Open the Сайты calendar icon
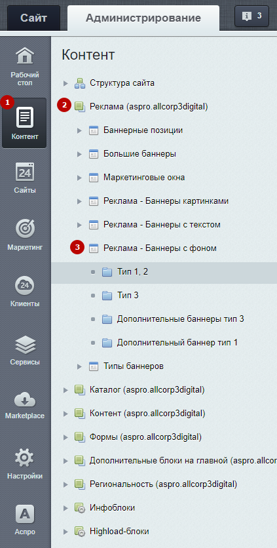277x548 pixels. tap(25, 172)
